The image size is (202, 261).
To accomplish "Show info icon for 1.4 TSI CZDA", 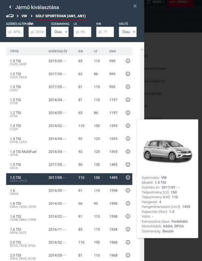I will point(128,126).
